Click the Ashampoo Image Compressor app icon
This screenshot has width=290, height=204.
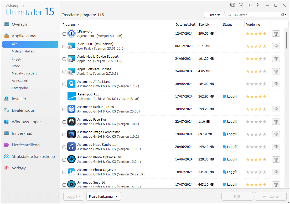point(71,134)
